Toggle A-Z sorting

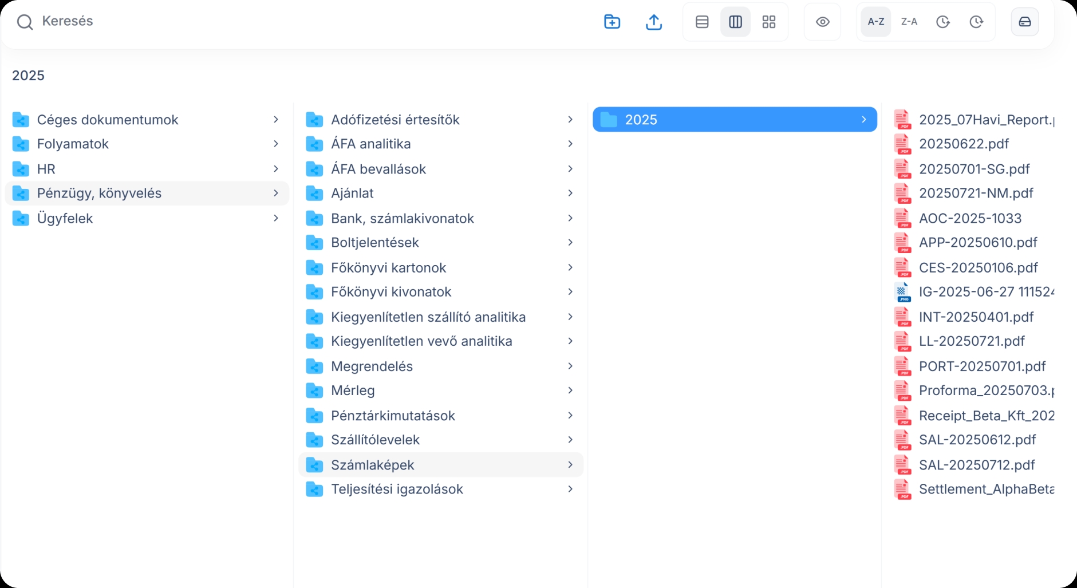click(x=875, y=21)
